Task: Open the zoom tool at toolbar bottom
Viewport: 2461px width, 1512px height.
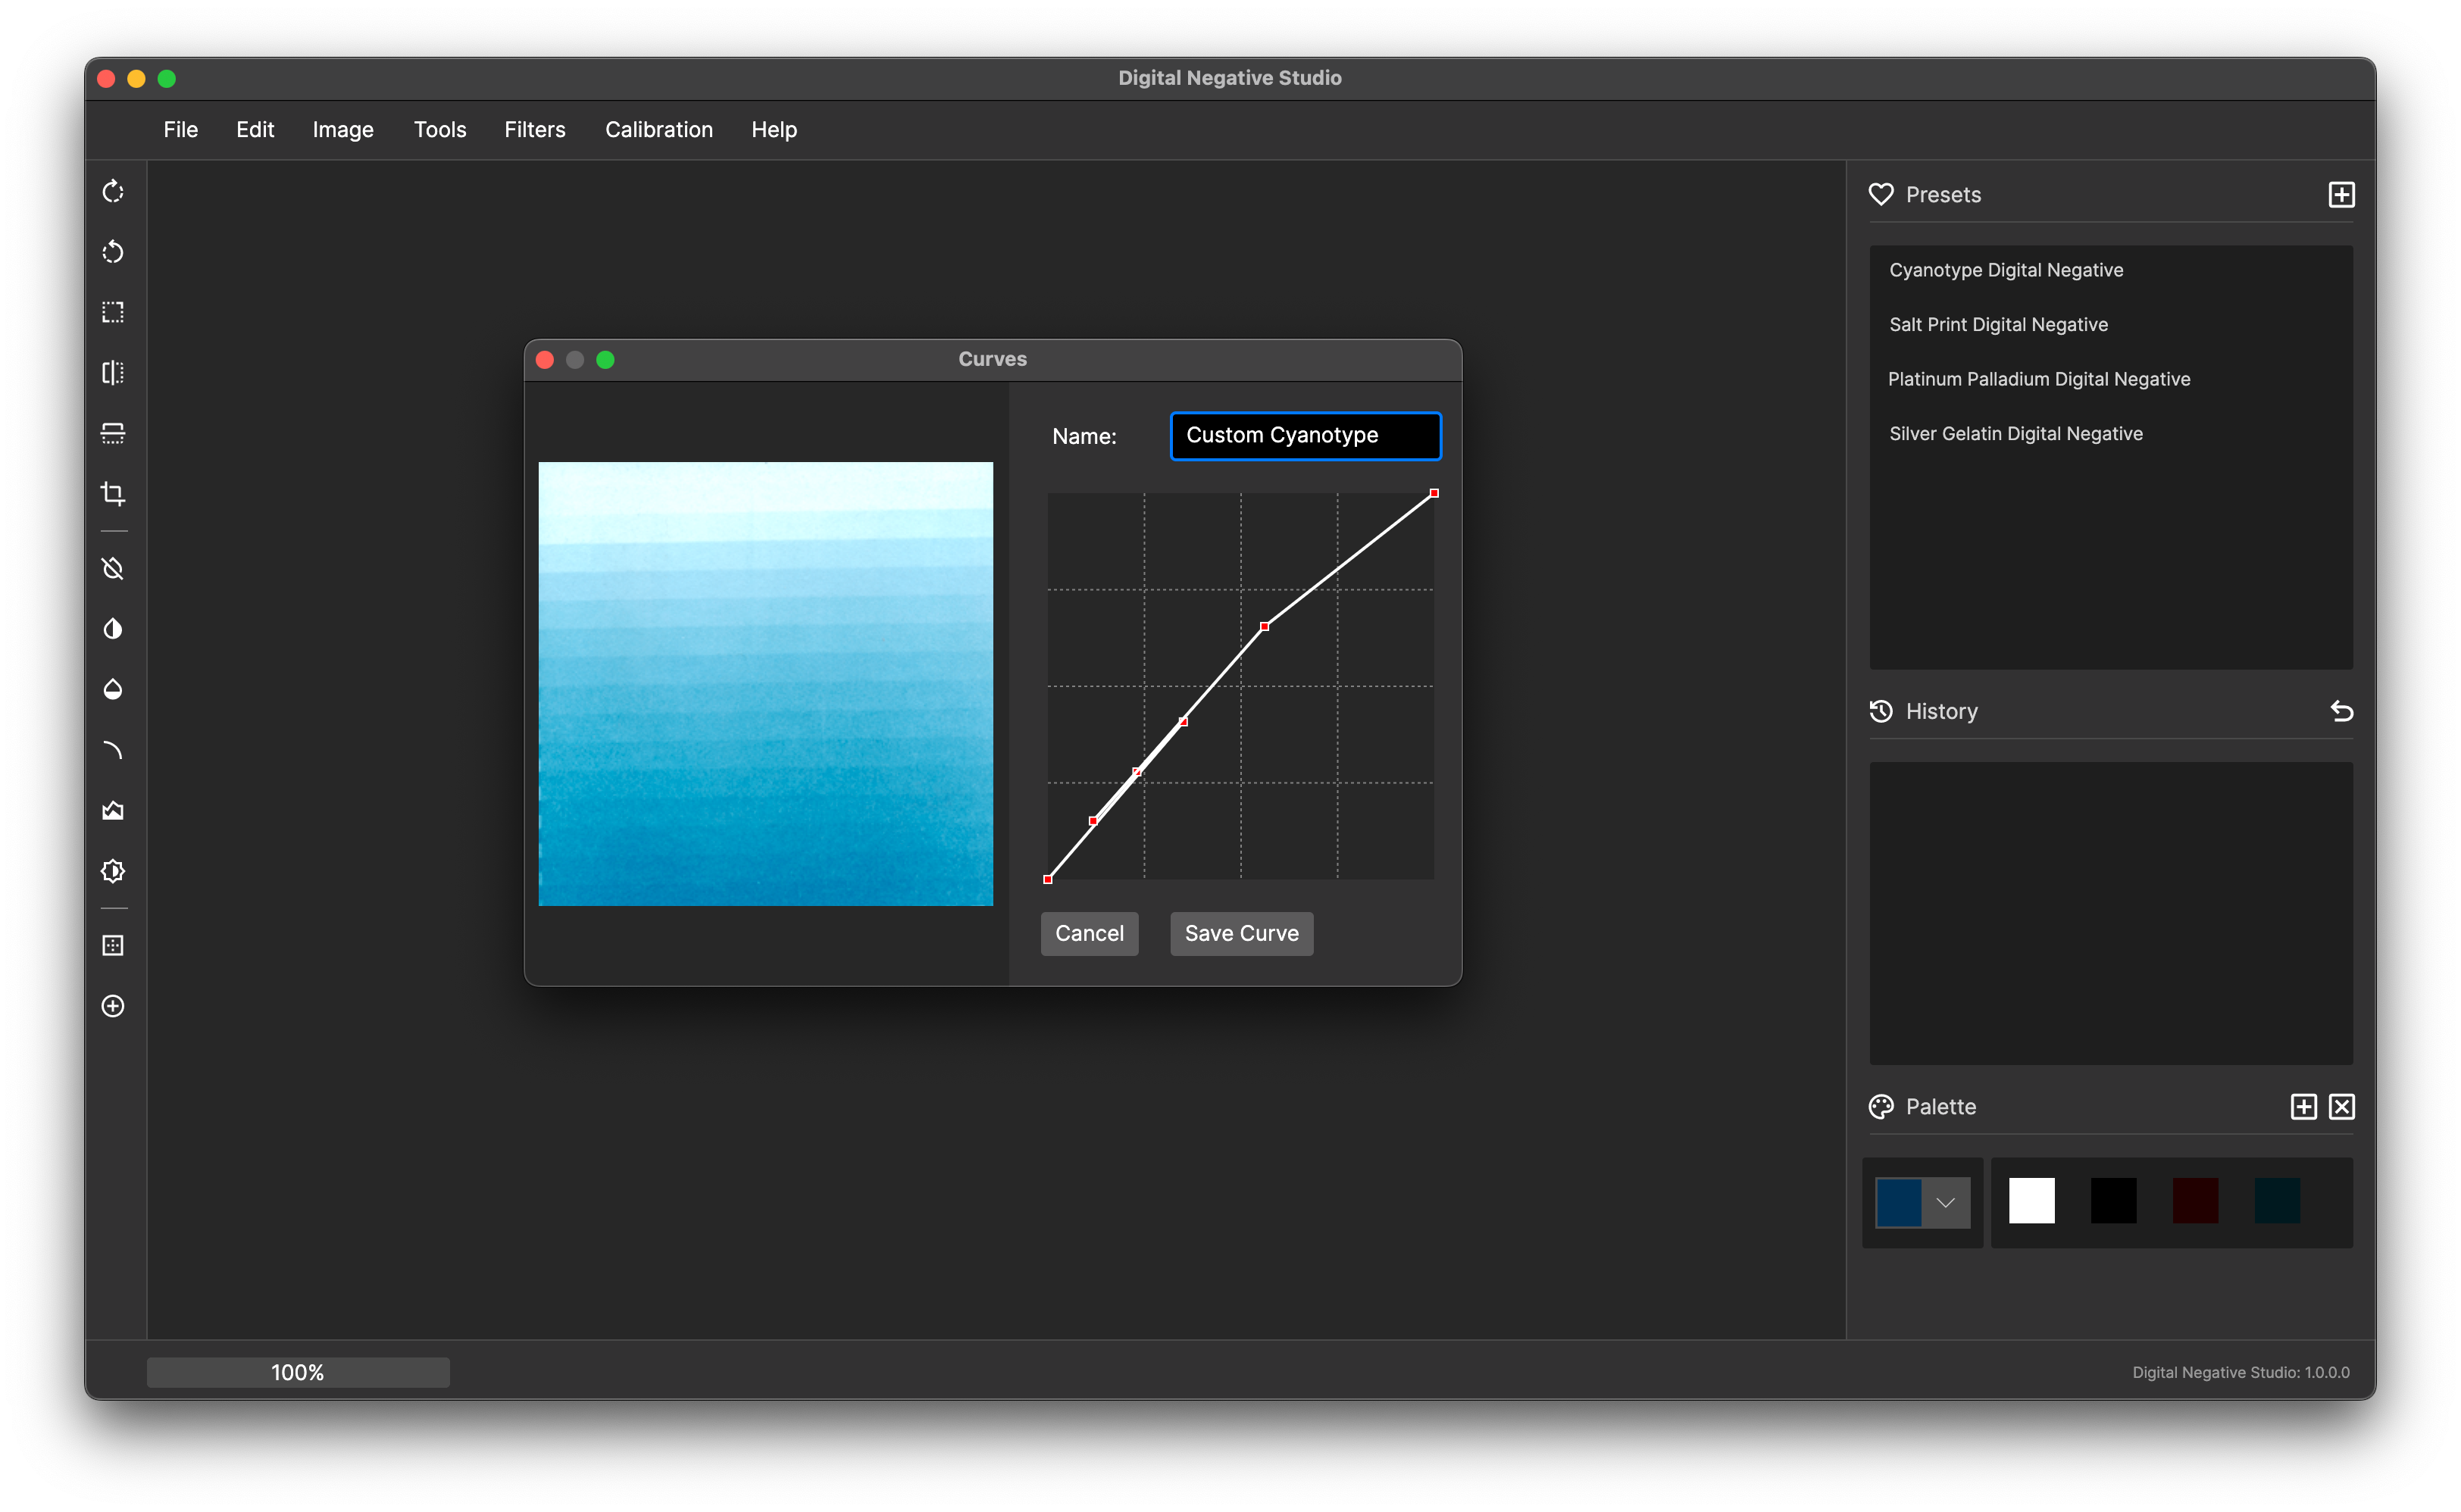Action: pos(113,1007)
